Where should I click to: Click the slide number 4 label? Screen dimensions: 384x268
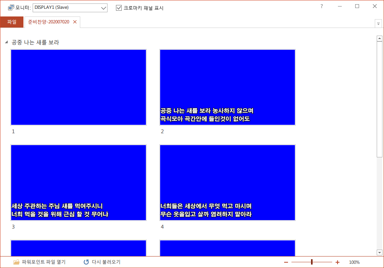[162, 227]
